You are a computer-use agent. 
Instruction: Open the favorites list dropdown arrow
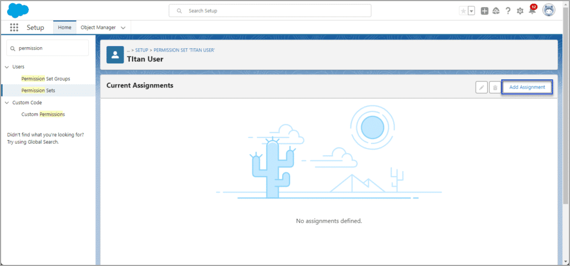point(471,11)
